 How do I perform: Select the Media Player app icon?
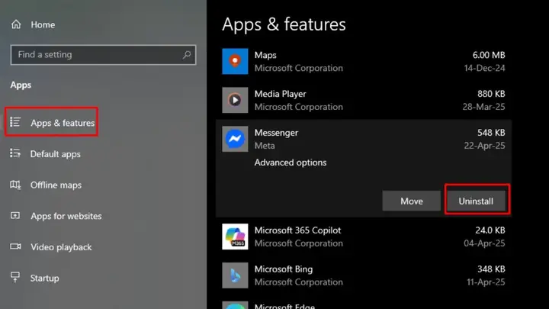click(x=235, y=100)
